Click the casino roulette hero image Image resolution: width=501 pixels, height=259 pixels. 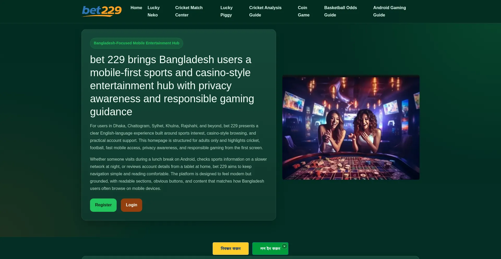(351, 127)
